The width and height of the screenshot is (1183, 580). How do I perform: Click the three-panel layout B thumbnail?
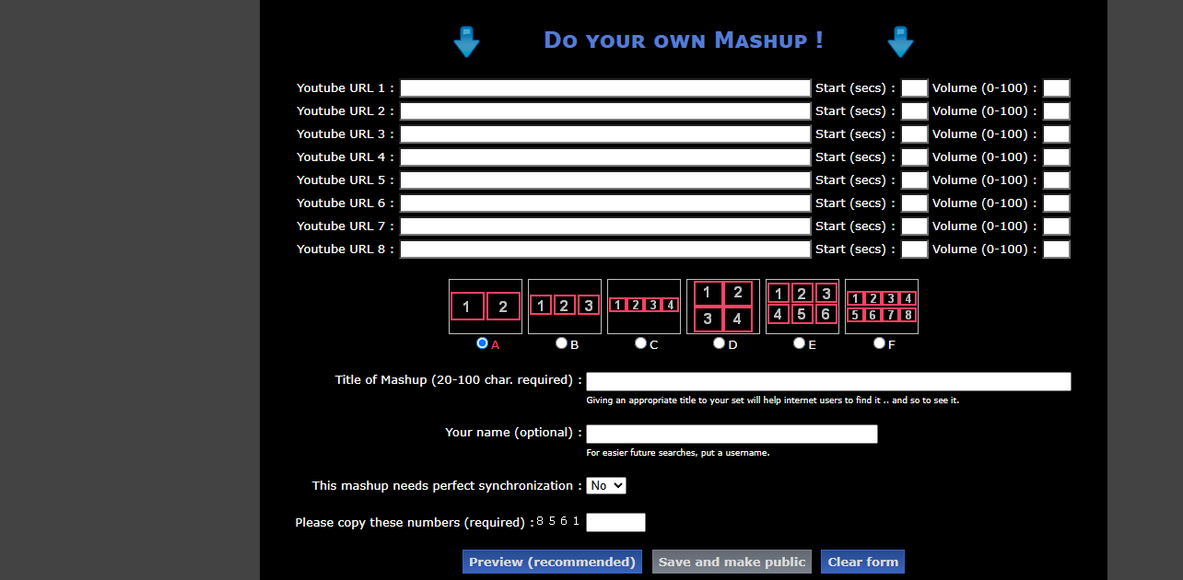[x=564, y=307]
